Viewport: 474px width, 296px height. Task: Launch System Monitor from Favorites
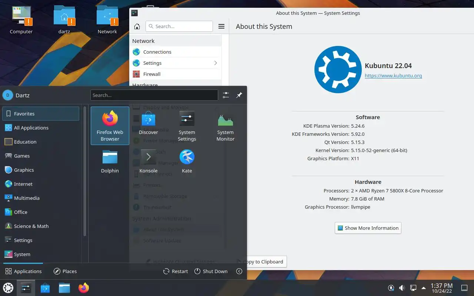(x=226, y=126)
